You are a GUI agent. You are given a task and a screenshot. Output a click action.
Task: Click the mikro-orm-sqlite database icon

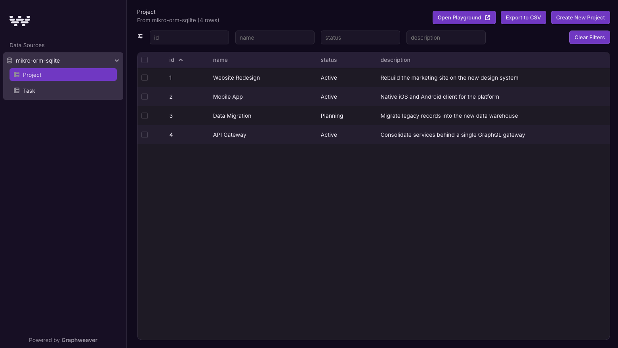[10, 61]
